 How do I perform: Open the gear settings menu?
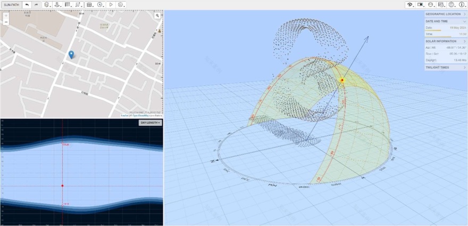[121, 4]
